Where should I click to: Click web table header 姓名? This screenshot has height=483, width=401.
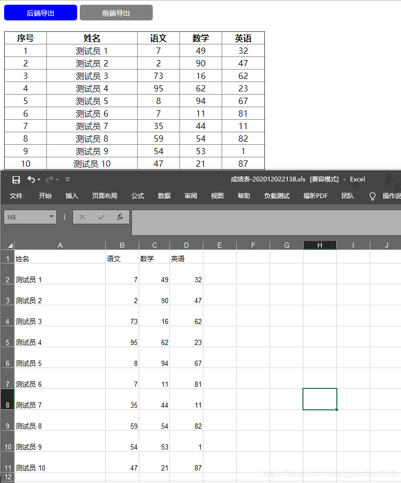[92, 38]
